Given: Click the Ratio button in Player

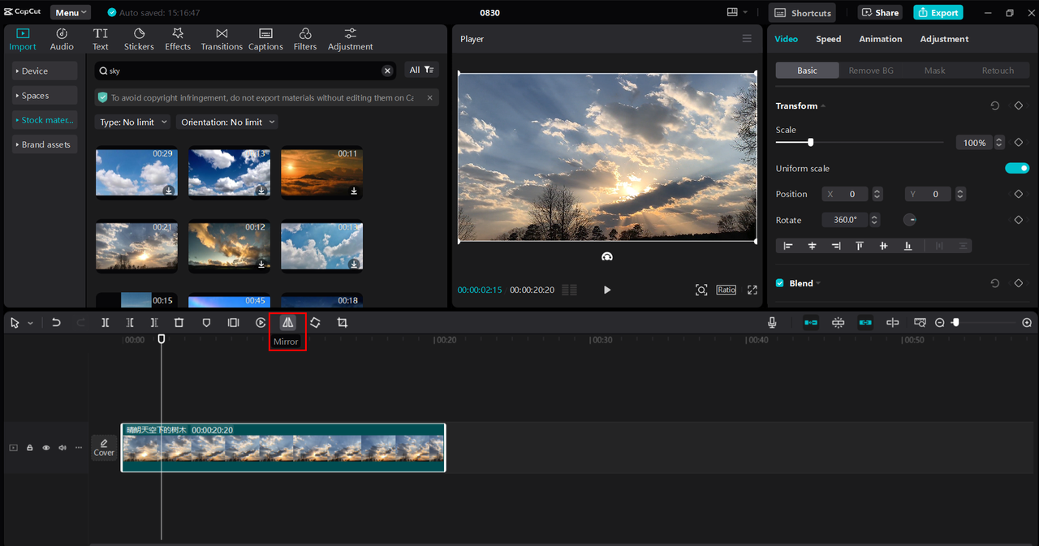Looking at the screenshot, I should coord(726,290).
